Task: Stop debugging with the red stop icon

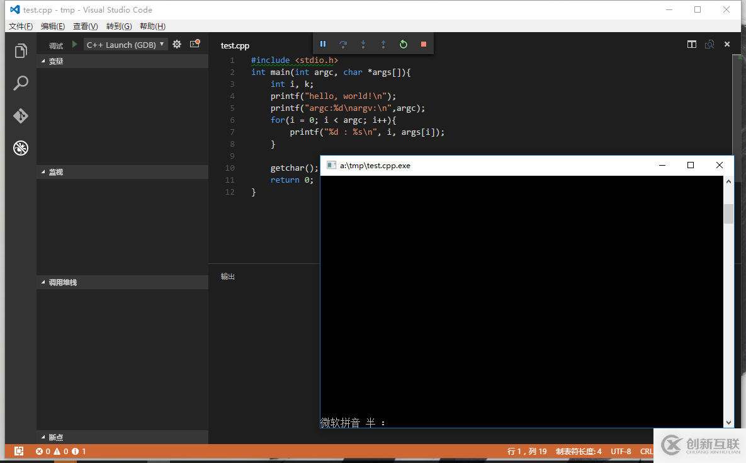Action: [423, 44]
